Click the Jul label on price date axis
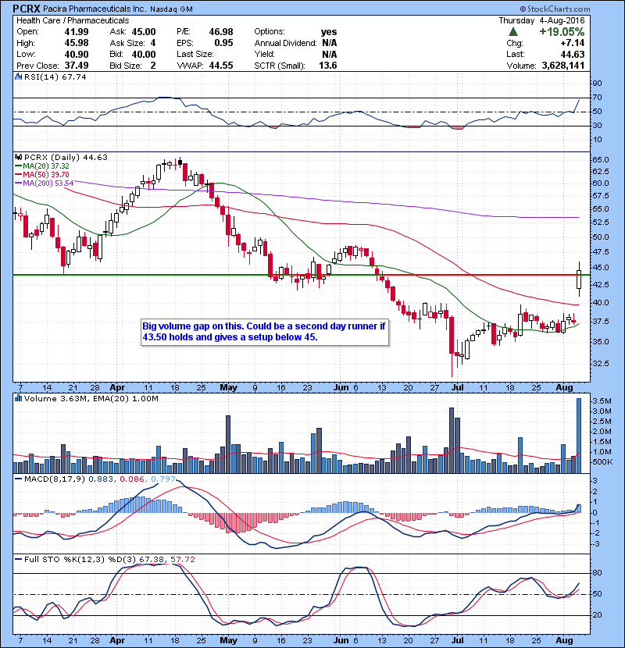This screenshot has width=625, height=648. pos(458,388)
